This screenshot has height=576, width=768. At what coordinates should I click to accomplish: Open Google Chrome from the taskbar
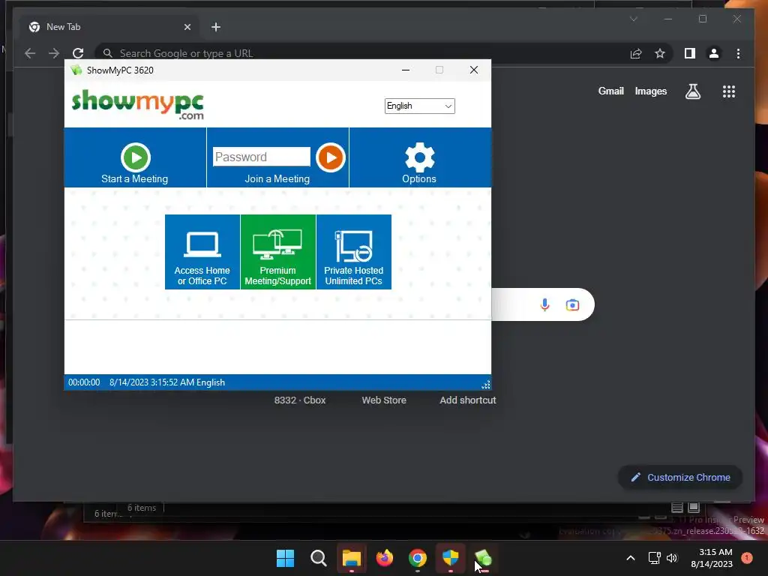[417, 558]
